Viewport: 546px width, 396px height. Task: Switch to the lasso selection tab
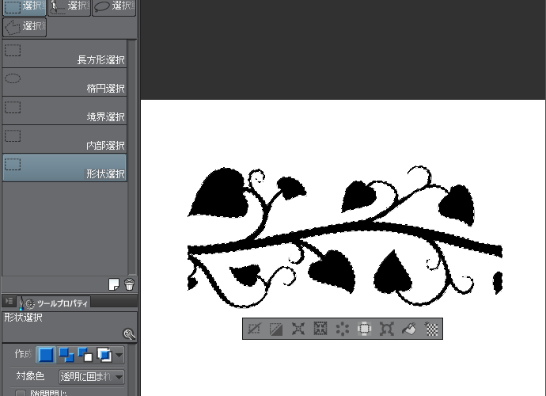coord(114,6)
